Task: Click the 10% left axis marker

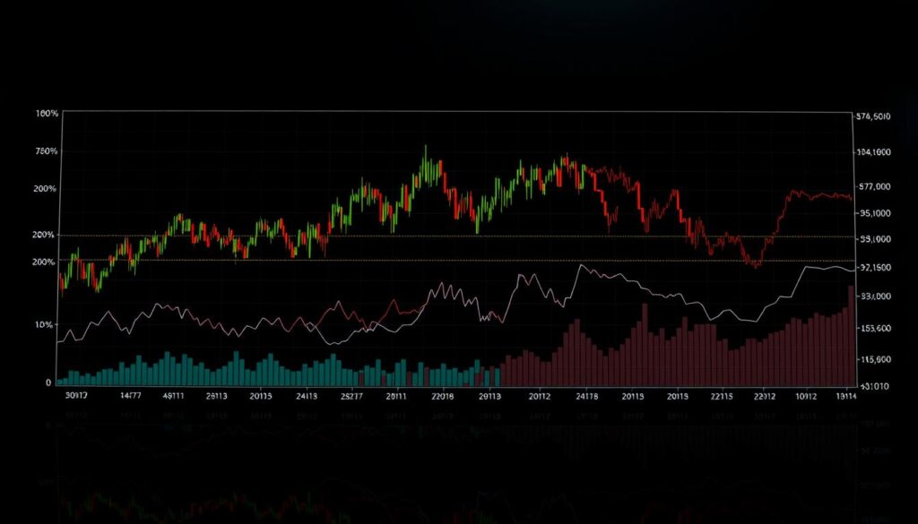Action: 44,324
